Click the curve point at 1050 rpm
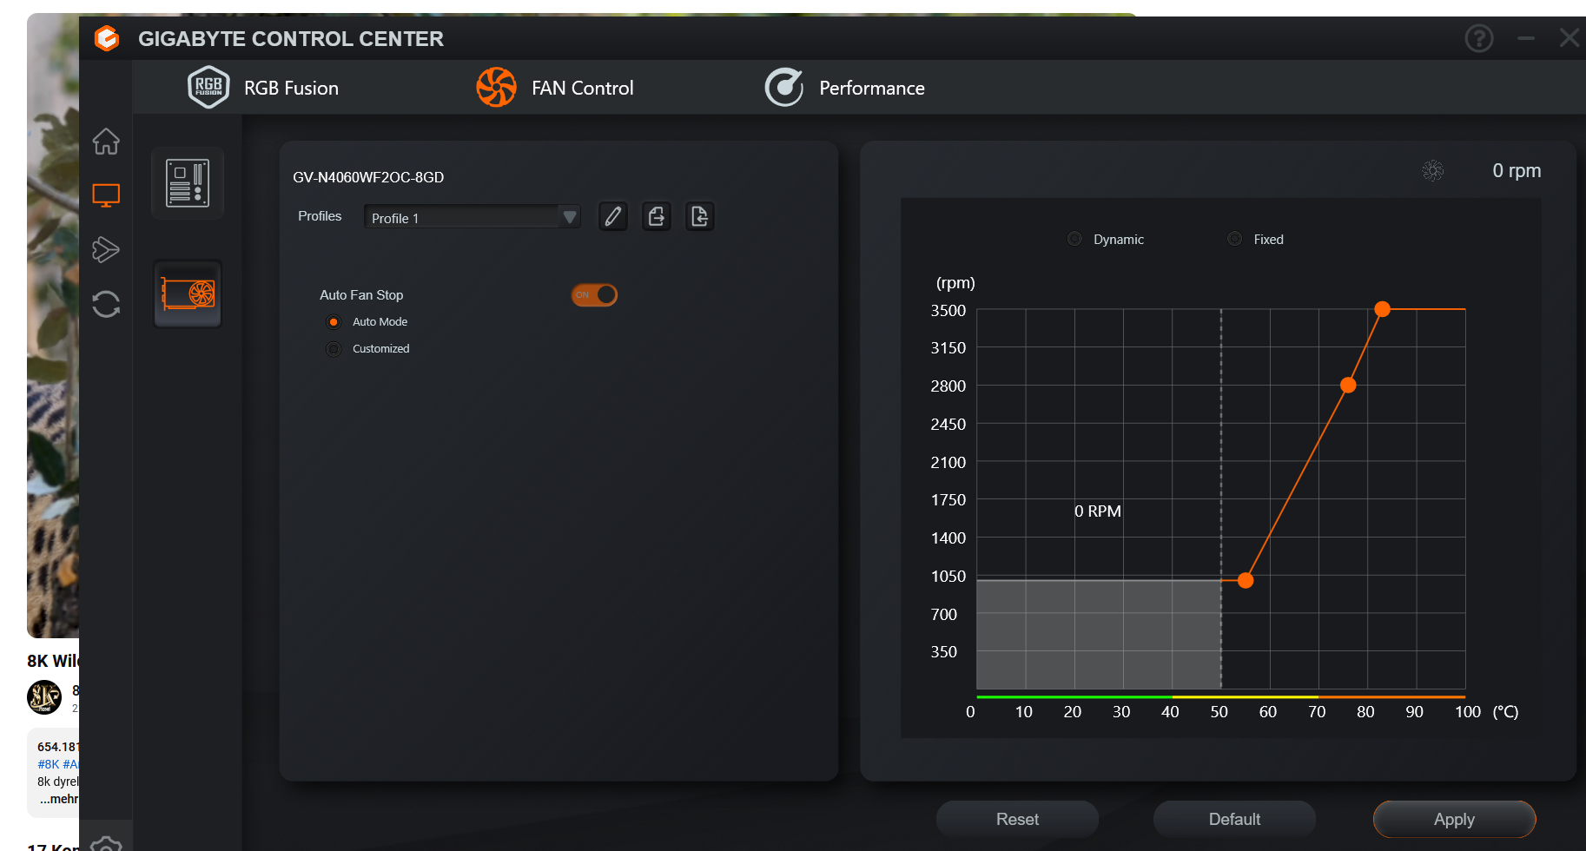 coord(1246,580)
